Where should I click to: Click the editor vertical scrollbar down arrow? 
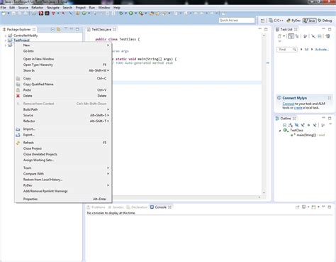[264, 192]
